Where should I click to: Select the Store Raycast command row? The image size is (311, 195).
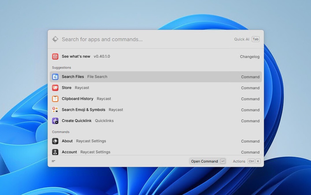click(155, 88)
